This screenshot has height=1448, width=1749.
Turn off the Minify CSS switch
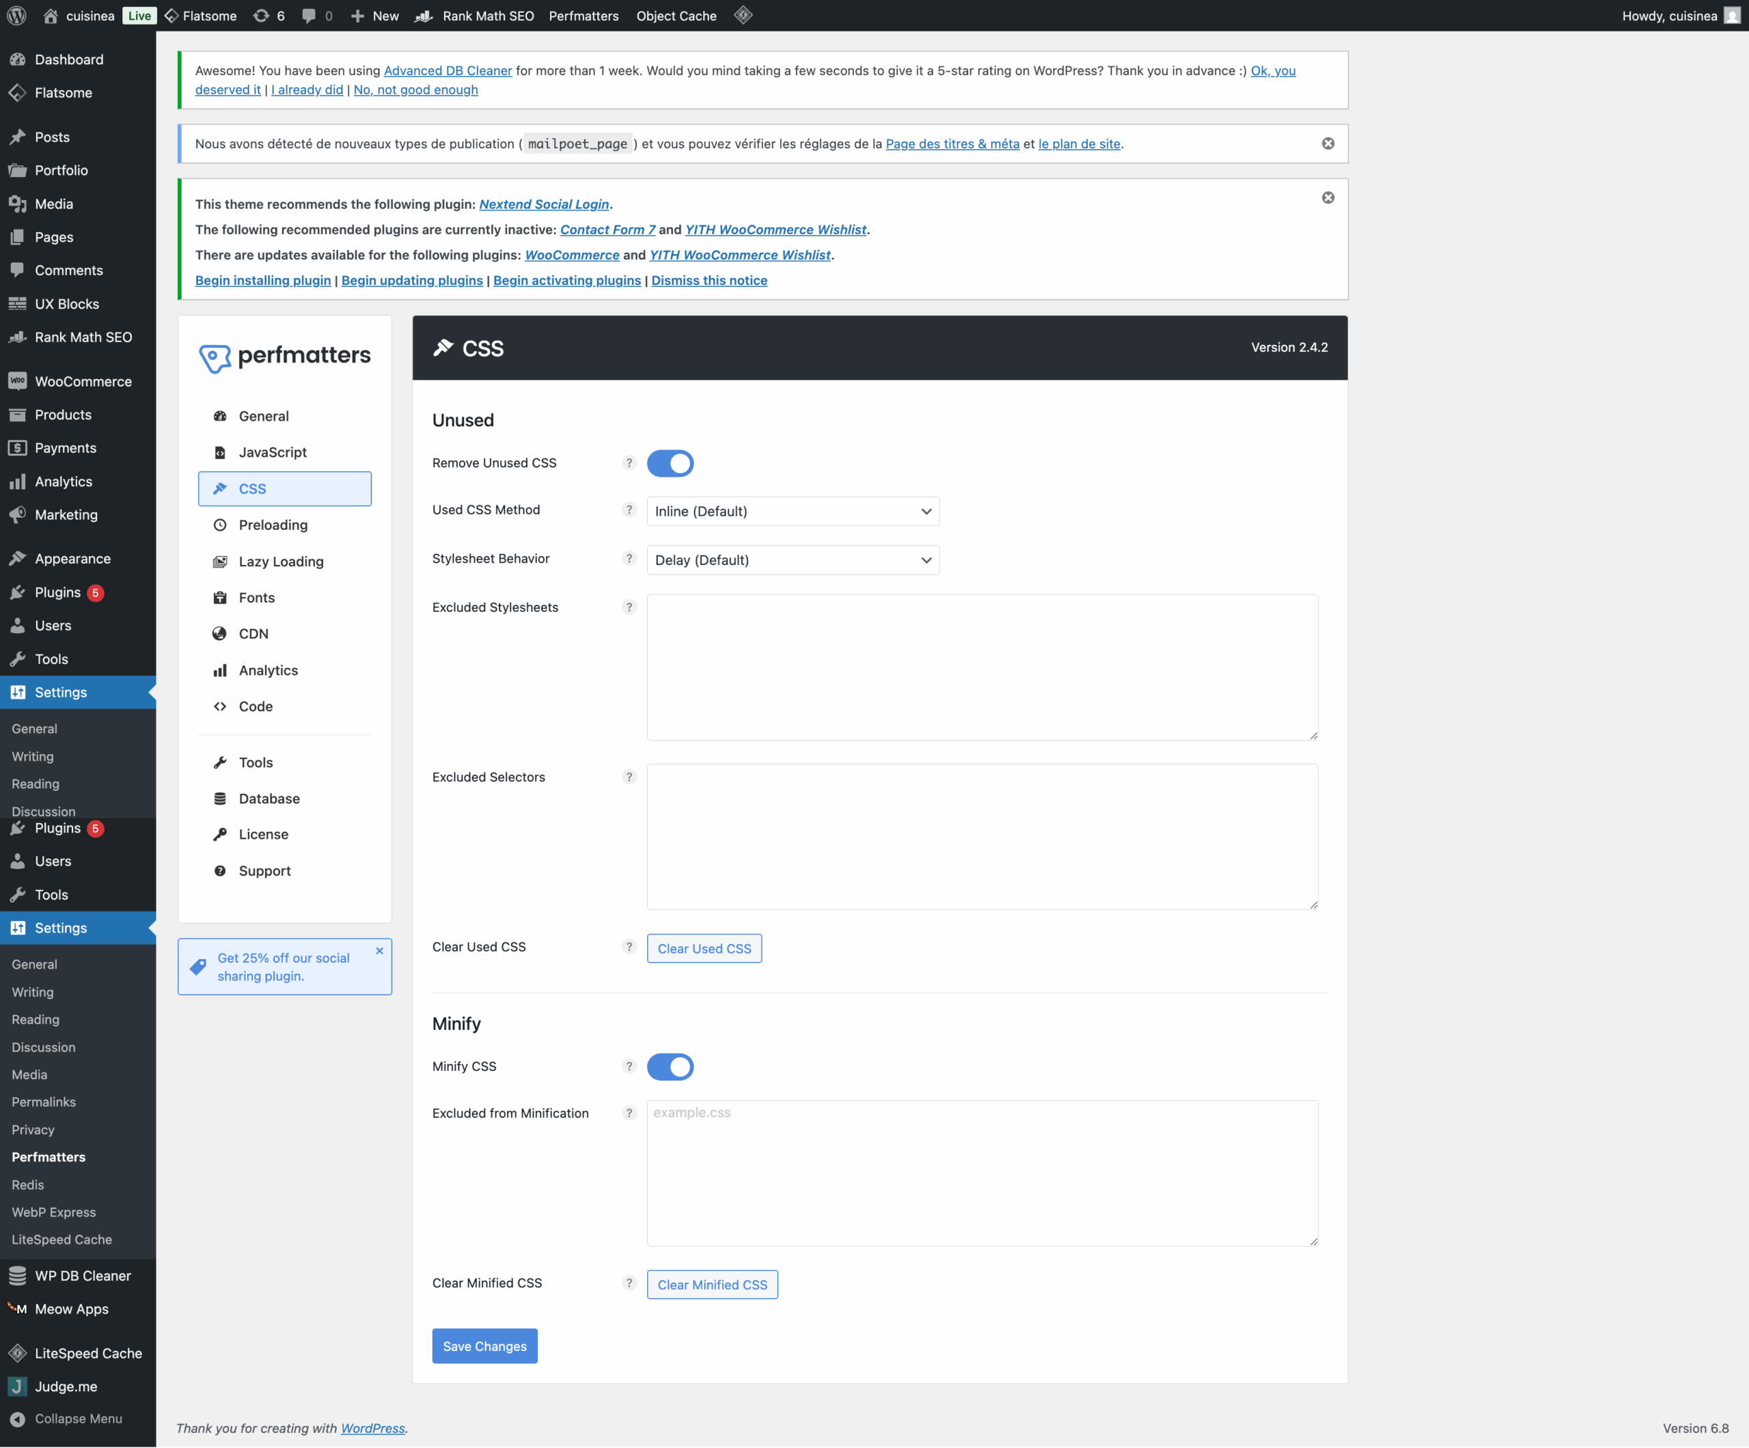pos(670,1067)
